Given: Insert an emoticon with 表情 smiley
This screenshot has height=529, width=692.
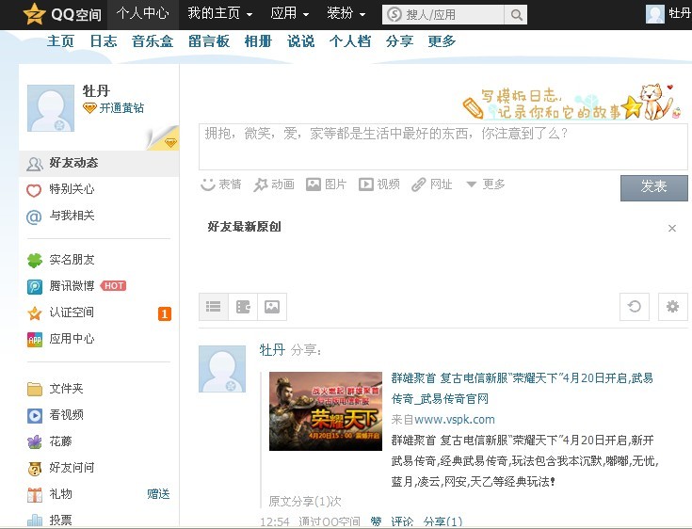Looking at the screenshot, I should coord(207,184).
